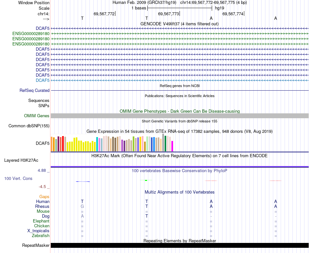Click the tall gray bar in GTEx chart

coord(163,143)
